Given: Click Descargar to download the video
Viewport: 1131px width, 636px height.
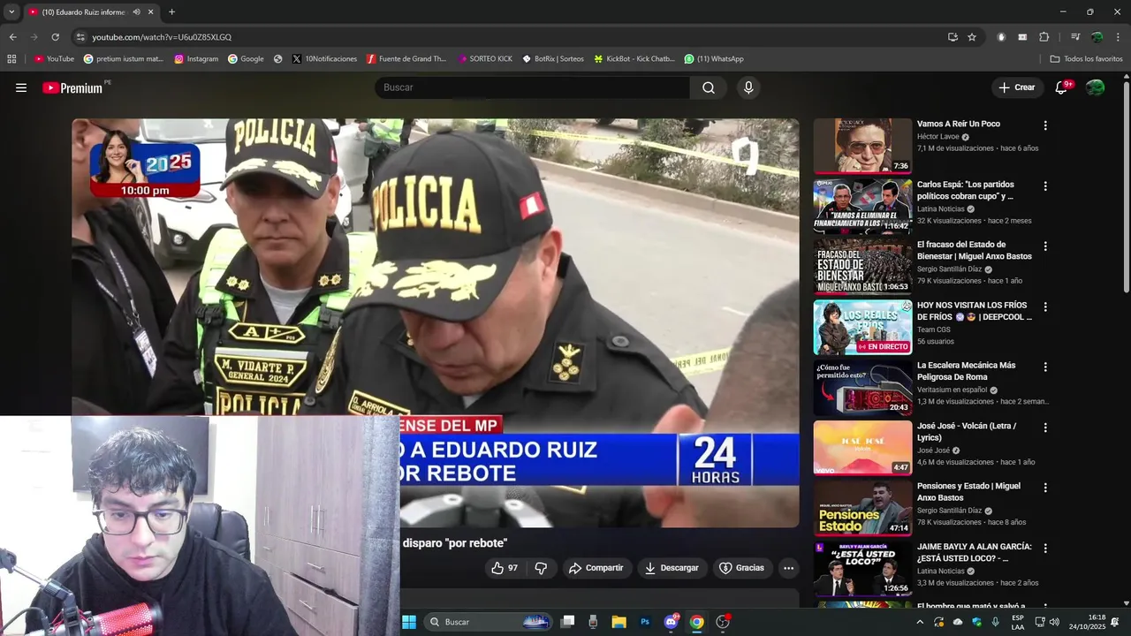Looking at the screenshot, I should pyautogui.click(x=672, y=568).
